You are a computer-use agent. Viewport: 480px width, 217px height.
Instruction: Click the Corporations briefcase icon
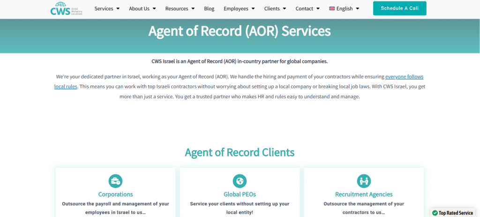[115, 181]
